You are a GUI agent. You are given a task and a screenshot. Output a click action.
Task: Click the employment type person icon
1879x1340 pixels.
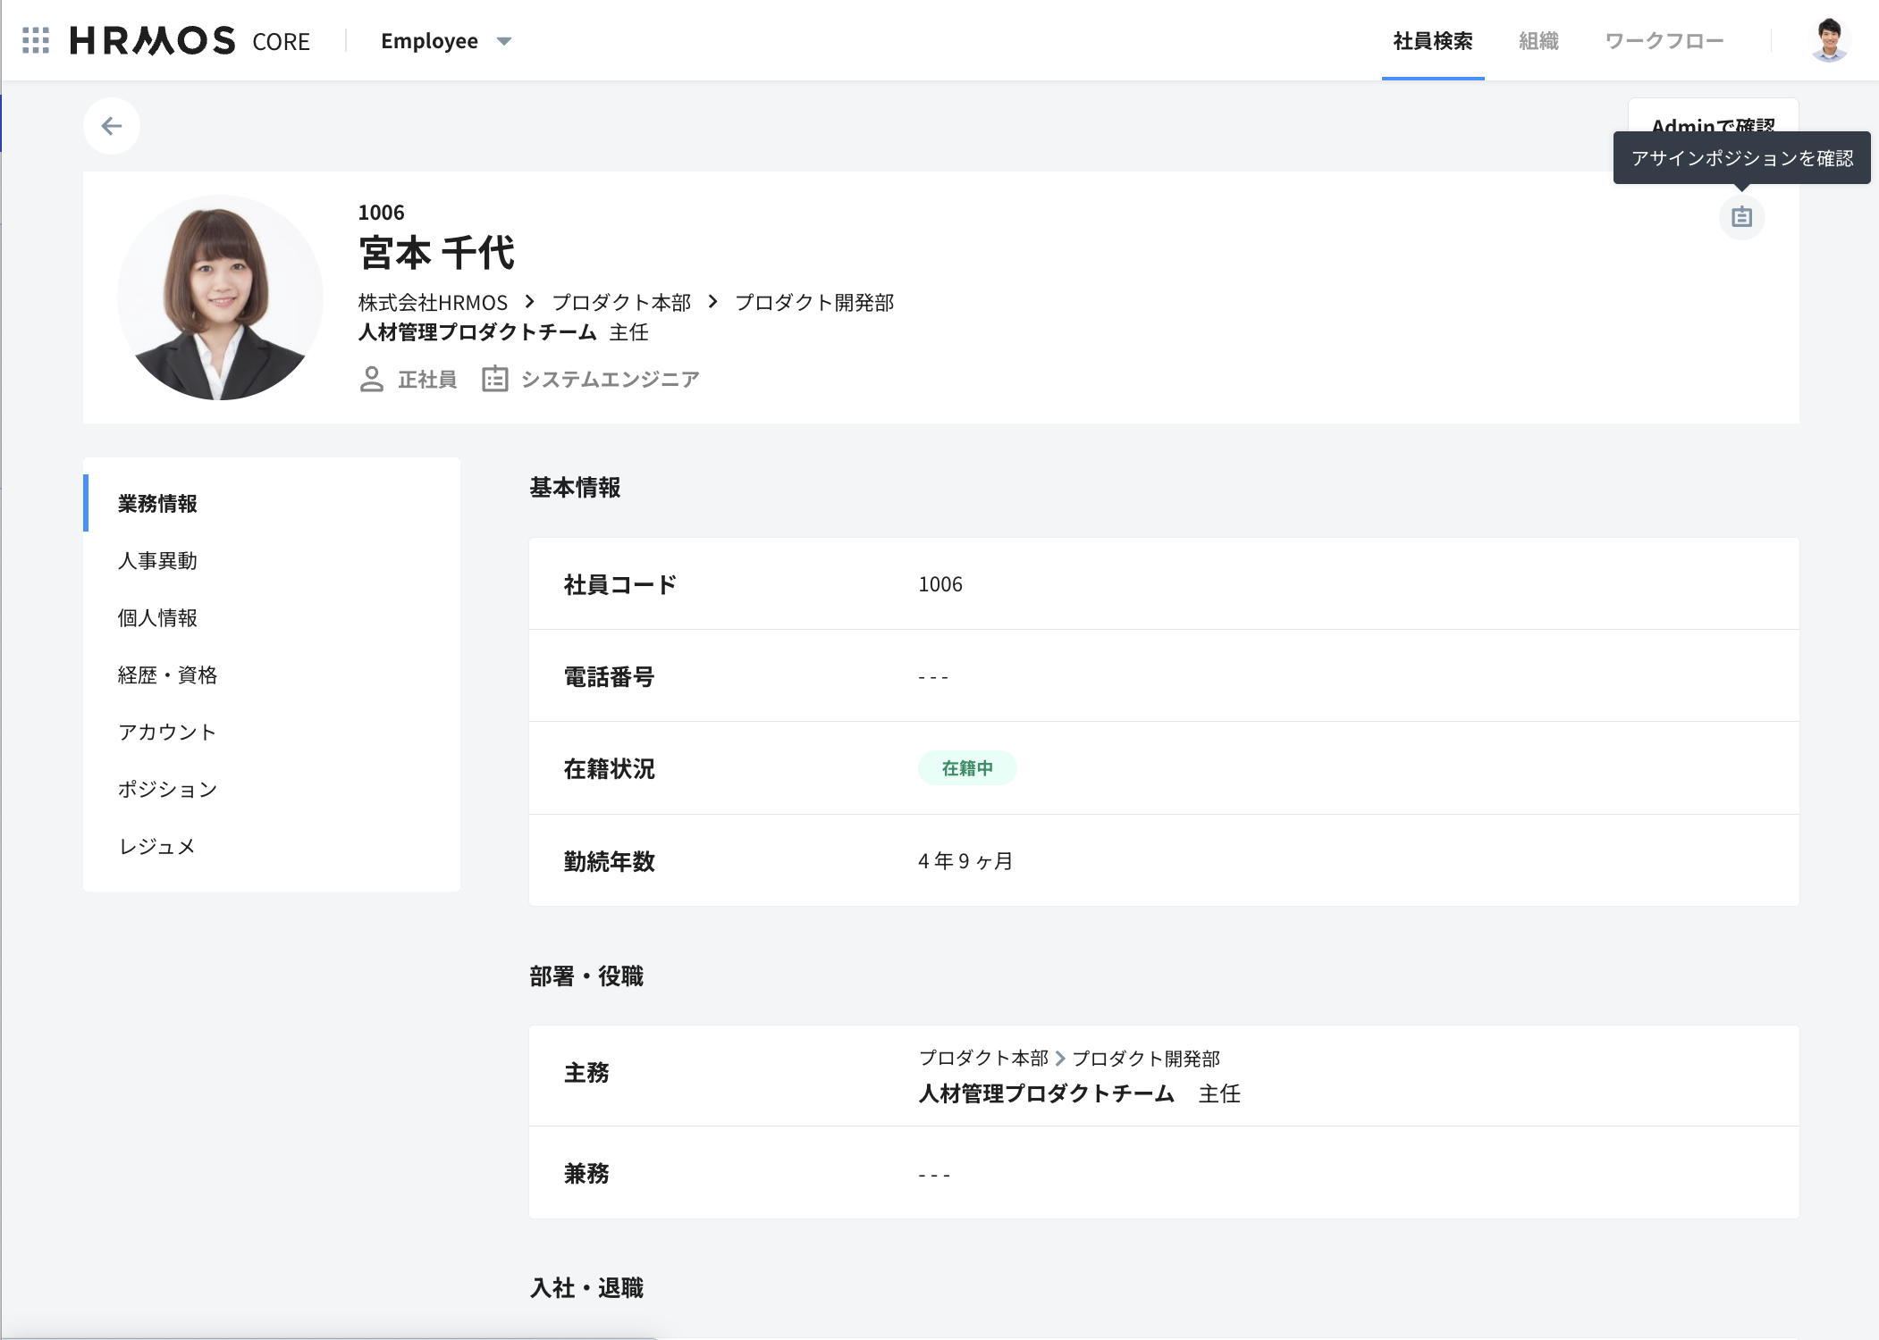click(372, 380)
